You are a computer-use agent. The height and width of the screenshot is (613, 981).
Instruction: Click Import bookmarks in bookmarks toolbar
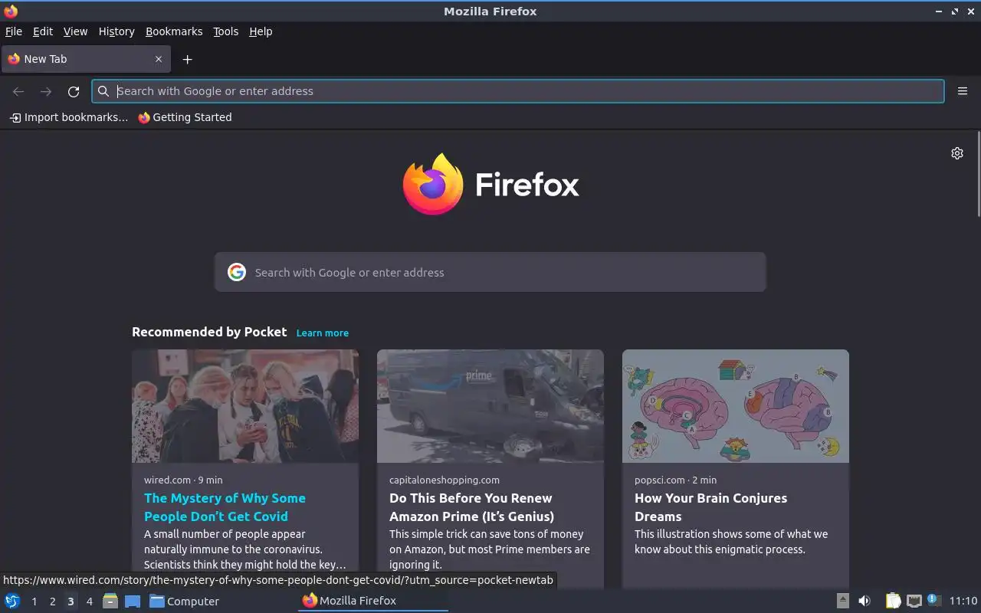click(68, 117)
